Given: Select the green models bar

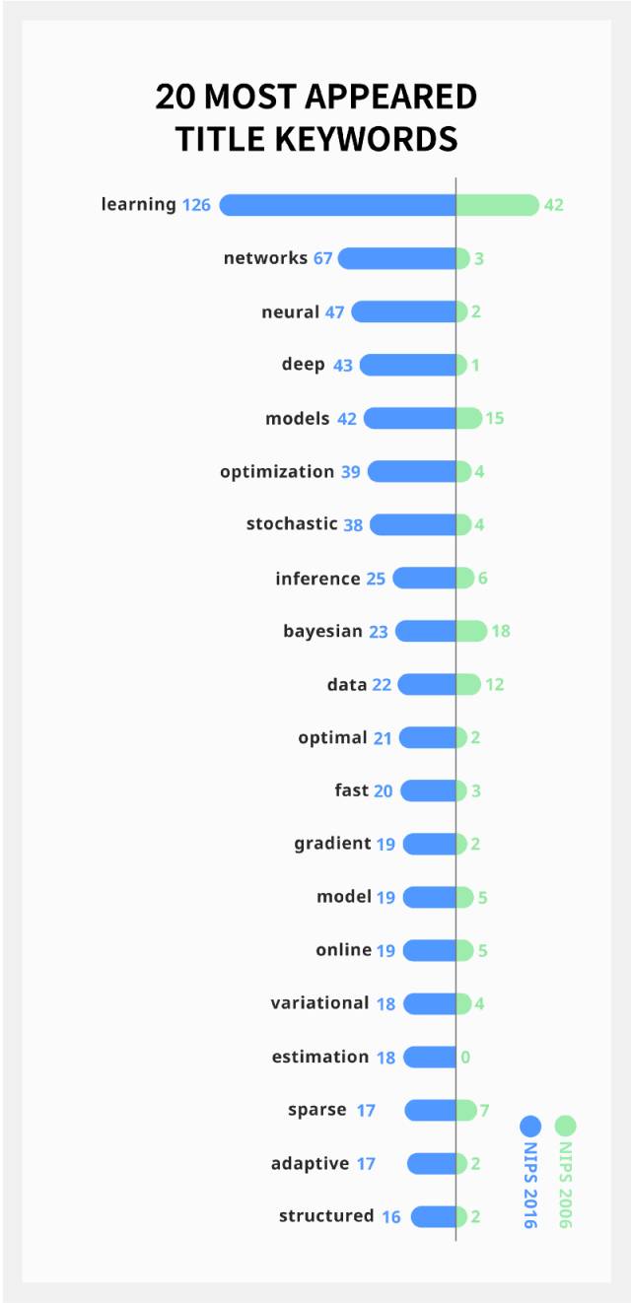Looking at the screenshot, I should pos(468,418).
